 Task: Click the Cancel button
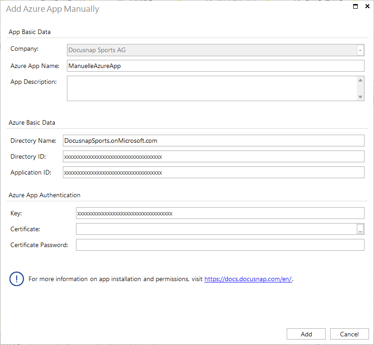tap(350, 334)
